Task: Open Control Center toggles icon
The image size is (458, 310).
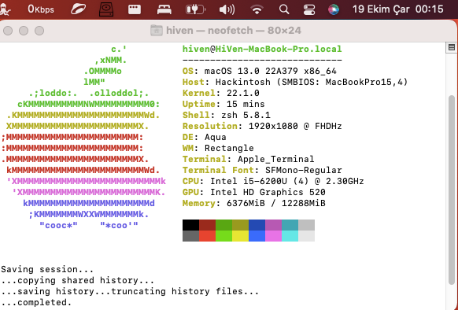Action: 309,9
